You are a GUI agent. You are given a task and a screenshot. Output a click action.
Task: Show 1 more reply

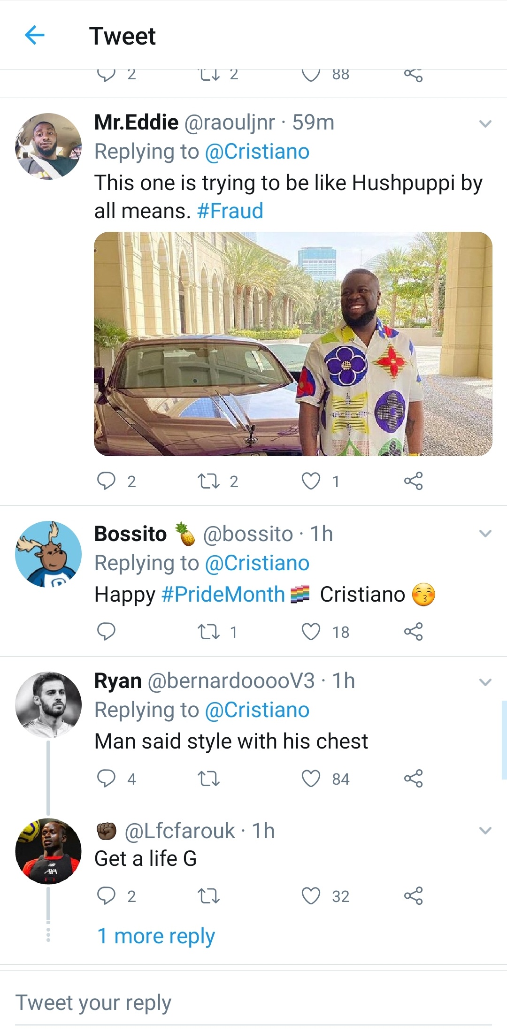pos(156,936)
